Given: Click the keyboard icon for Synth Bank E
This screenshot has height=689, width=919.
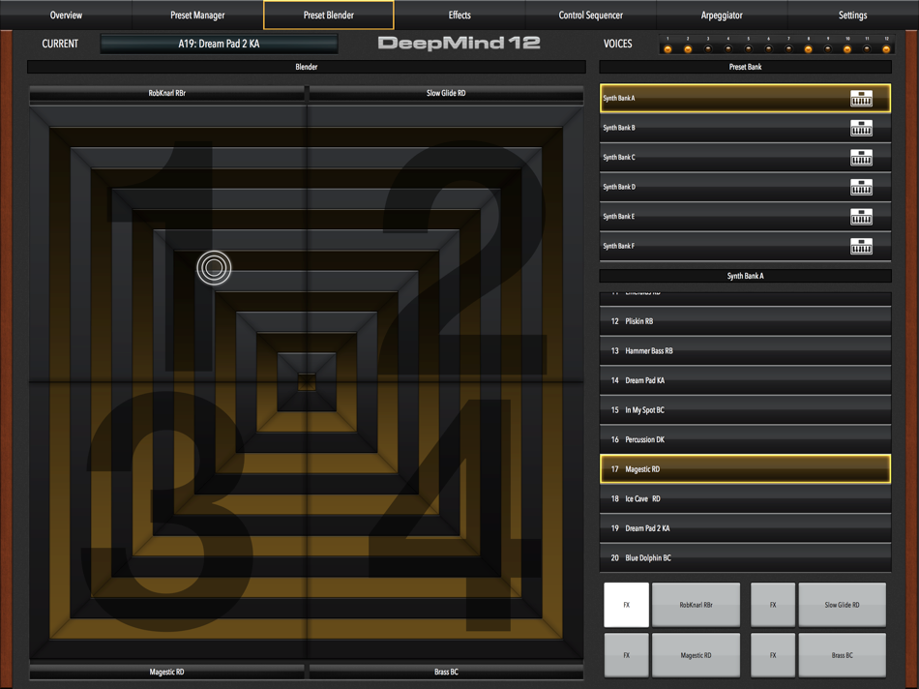Looking at the screenshot, I should [861, 217].
